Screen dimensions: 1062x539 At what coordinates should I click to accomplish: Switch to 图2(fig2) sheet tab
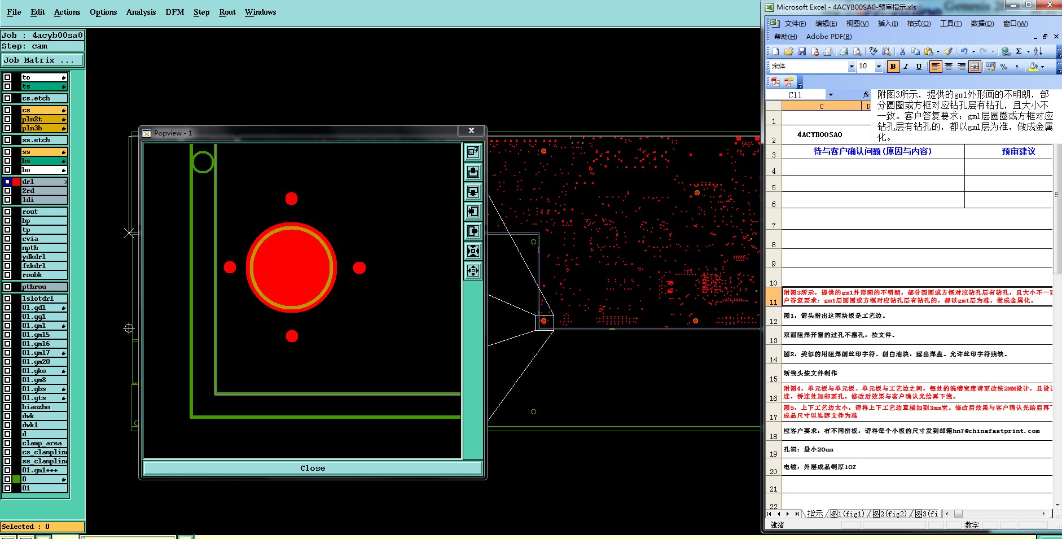(889, 514)
